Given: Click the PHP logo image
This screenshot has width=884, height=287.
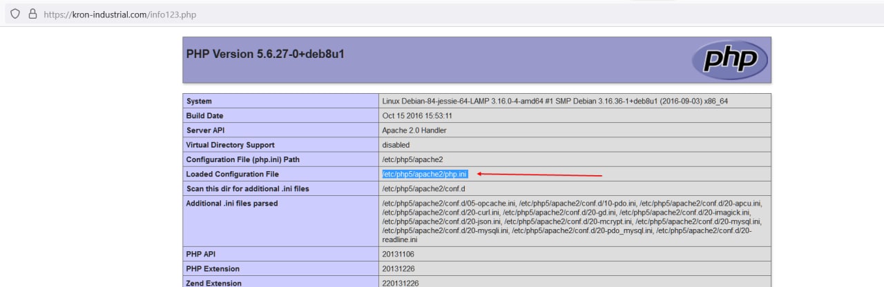Looking at the screenshot, I should tap(729, 60).
